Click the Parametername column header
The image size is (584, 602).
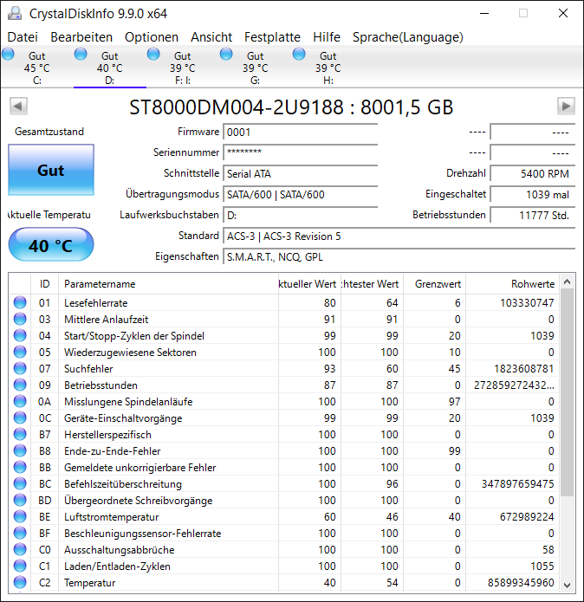click(169, 284)
